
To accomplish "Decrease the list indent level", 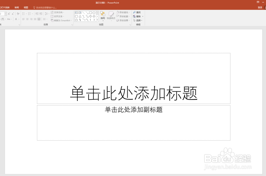I will click(37, 14).
